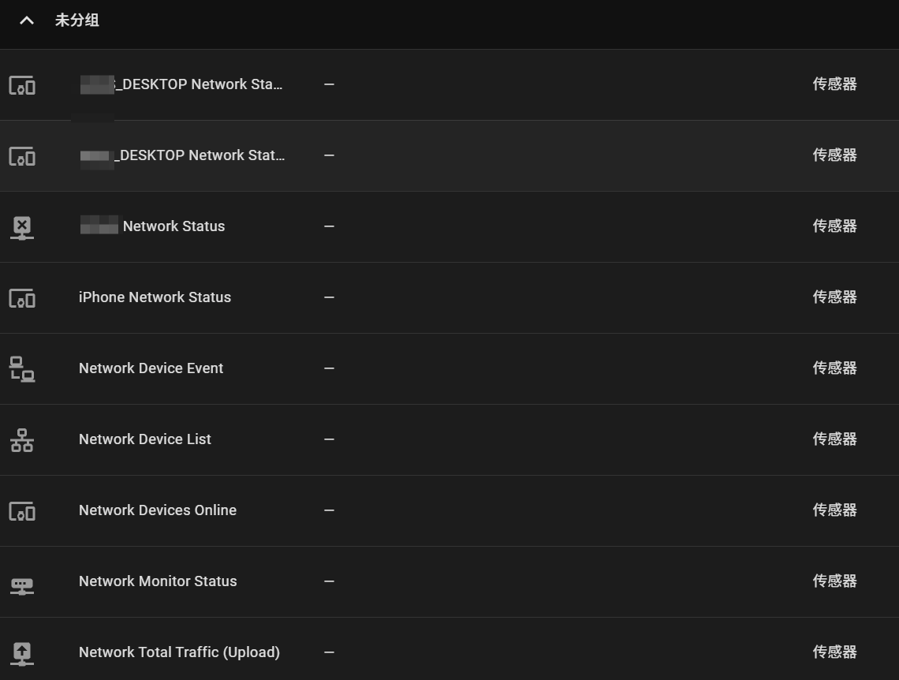Click the dash value for Network Device Event
Viewport: 899px width, 680px height.
point(329,368)
